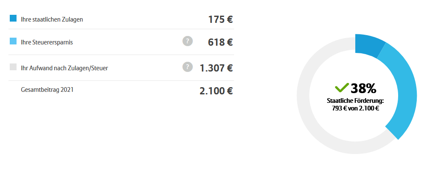Click the 2.100 € total contribution value
Image resolution: width=435 pixels, height=179 pixels.
coord(216,91)
